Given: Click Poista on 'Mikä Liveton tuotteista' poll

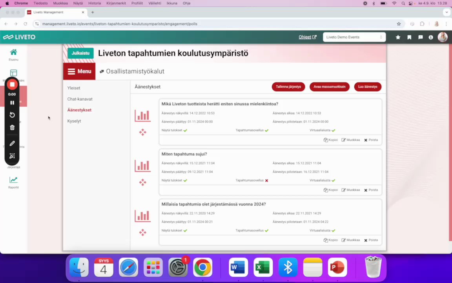Looking at the screenshot, I should (x=371, y=140).
